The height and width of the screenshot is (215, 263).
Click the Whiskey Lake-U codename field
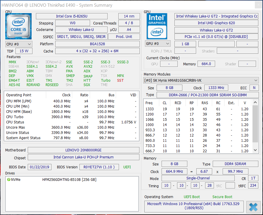click(x=81, y=30)
